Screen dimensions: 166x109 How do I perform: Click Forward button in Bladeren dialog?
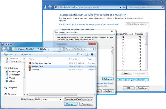click(x=8, y=49)
